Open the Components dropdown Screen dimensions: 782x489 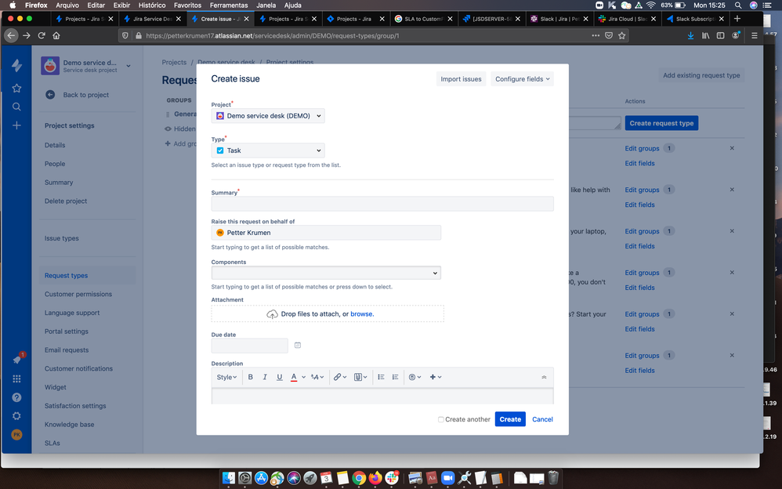click(326, 273)
